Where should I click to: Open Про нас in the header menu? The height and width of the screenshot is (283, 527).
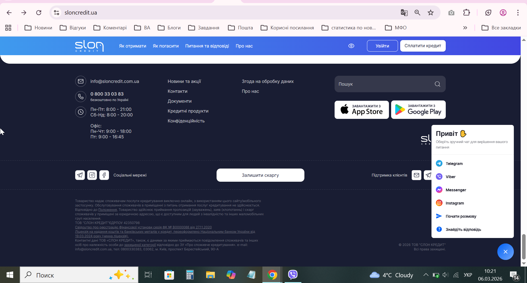point(244,46)
